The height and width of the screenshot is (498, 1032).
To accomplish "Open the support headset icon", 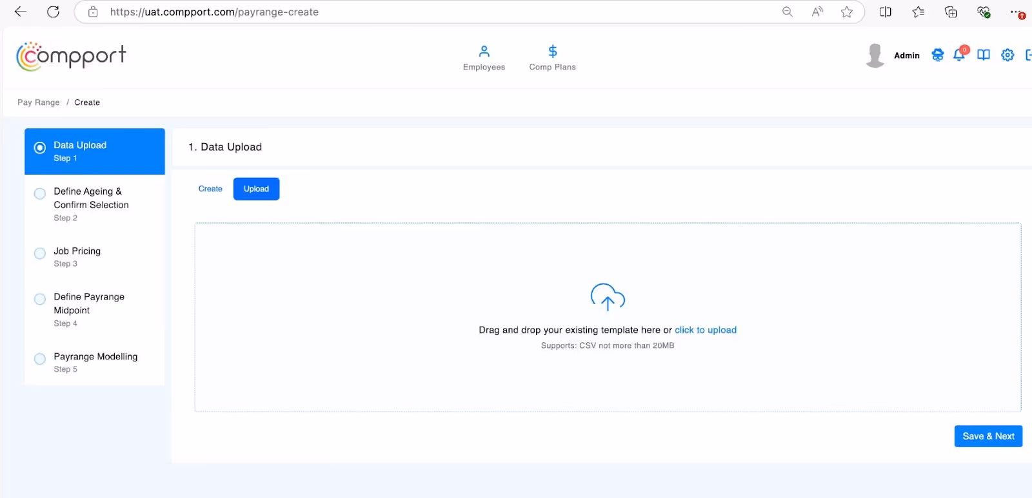I will click(x=938, y=55).
